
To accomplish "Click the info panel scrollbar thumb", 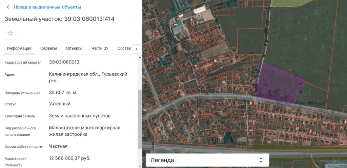I will point(140,119).
